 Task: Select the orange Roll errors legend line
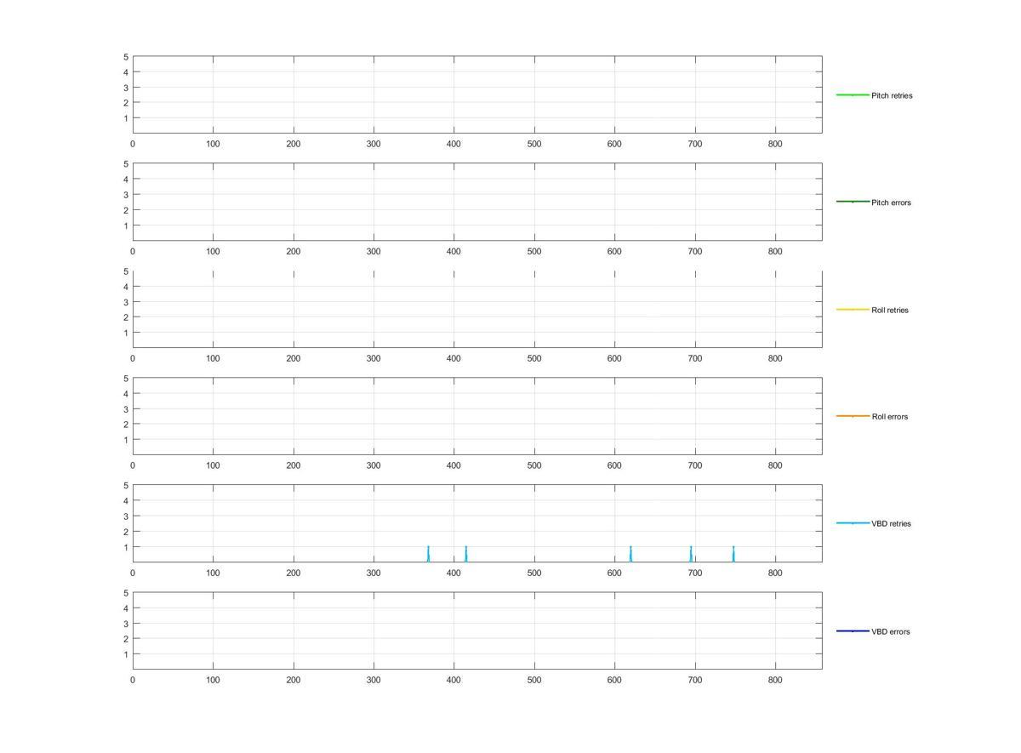853,416
